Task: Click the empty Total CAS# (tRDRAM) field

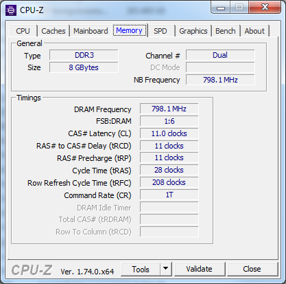Action: tap(169, 219)
